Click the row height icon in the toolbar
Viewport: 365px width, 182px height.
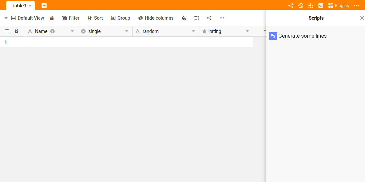(196, 18)
